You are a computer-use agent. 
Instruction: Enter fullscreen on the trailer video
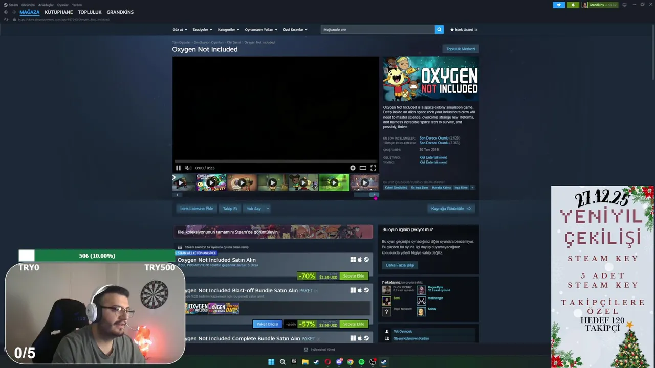373,168
